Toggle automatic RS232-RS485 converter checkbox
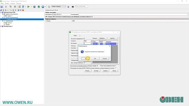Viewport: 189px width, 106px height. [97, 66]
